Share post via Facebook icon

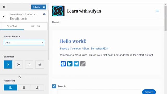63,64
